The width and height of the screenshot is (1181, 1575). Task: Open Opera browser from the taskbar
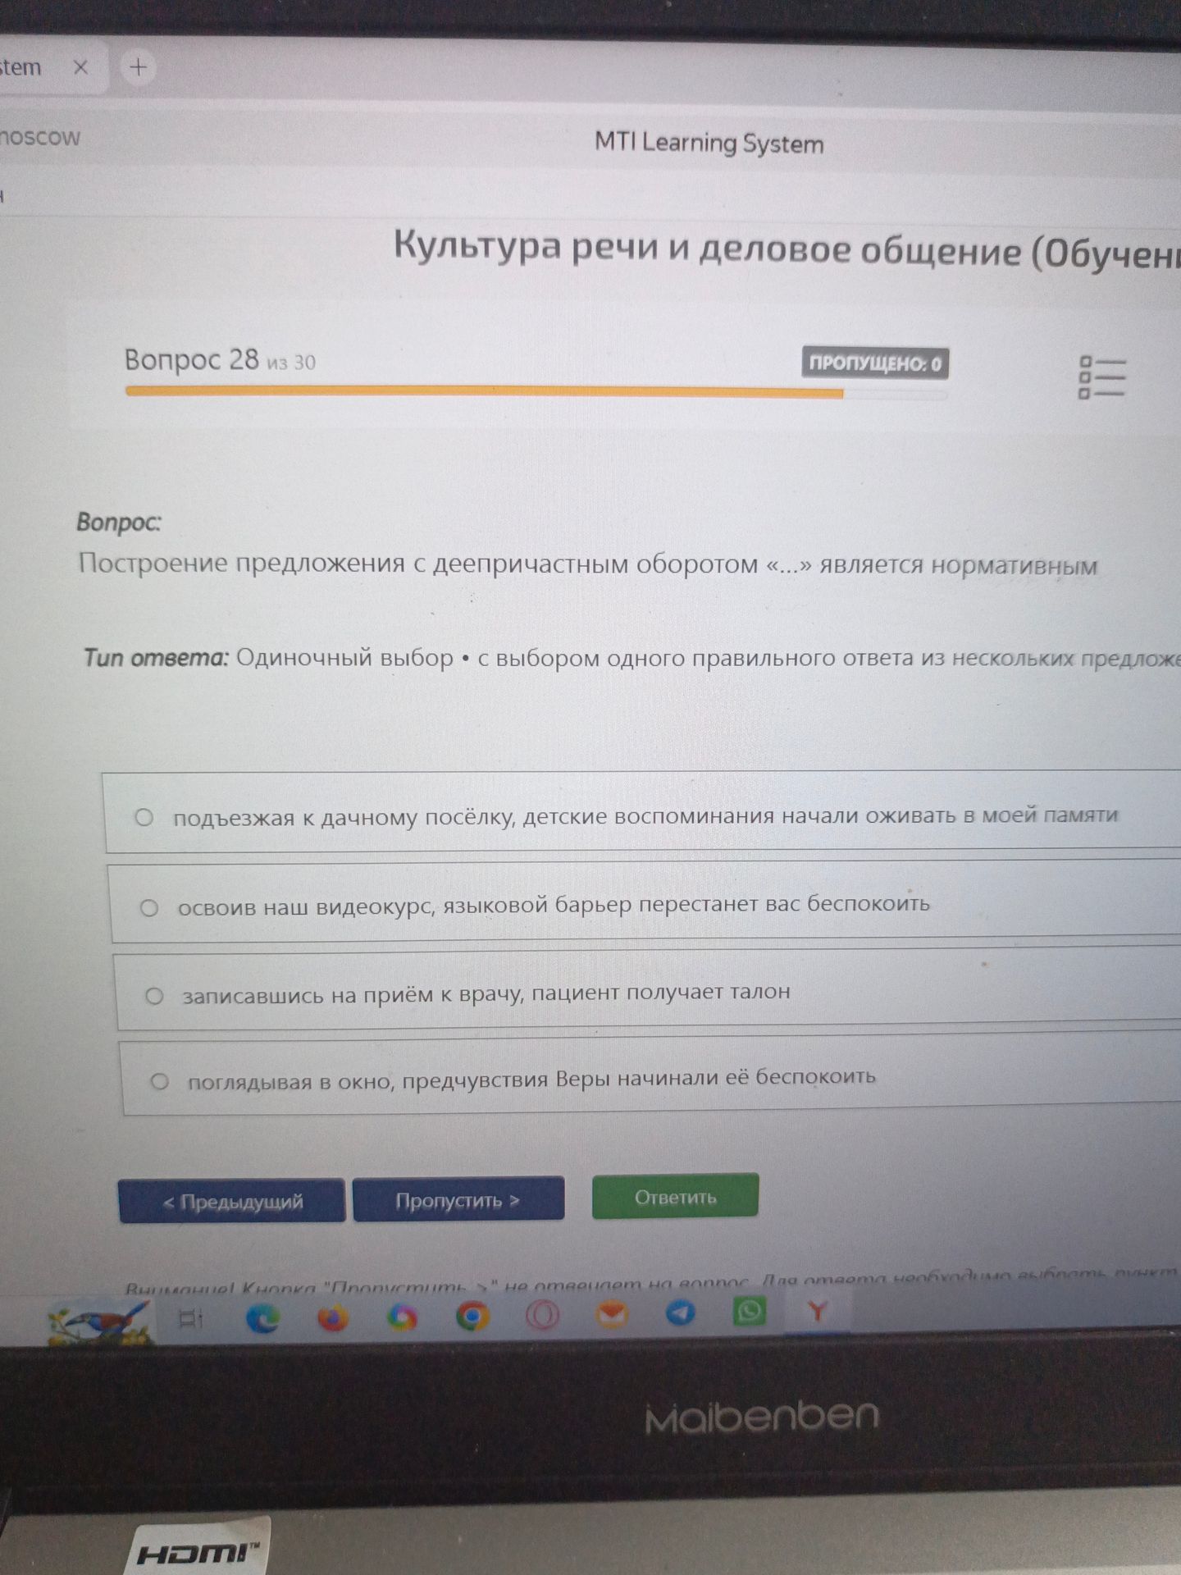pos(542,1316)
